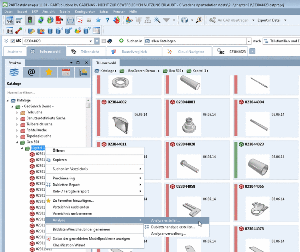This screenshot has height=252, width=300.
Task: Click the blue star favorites toolbar icon
Action: tap(98, 20)
